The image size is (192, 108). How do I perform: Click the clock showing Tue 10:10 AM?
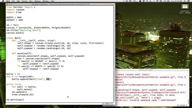pos(176,1)
